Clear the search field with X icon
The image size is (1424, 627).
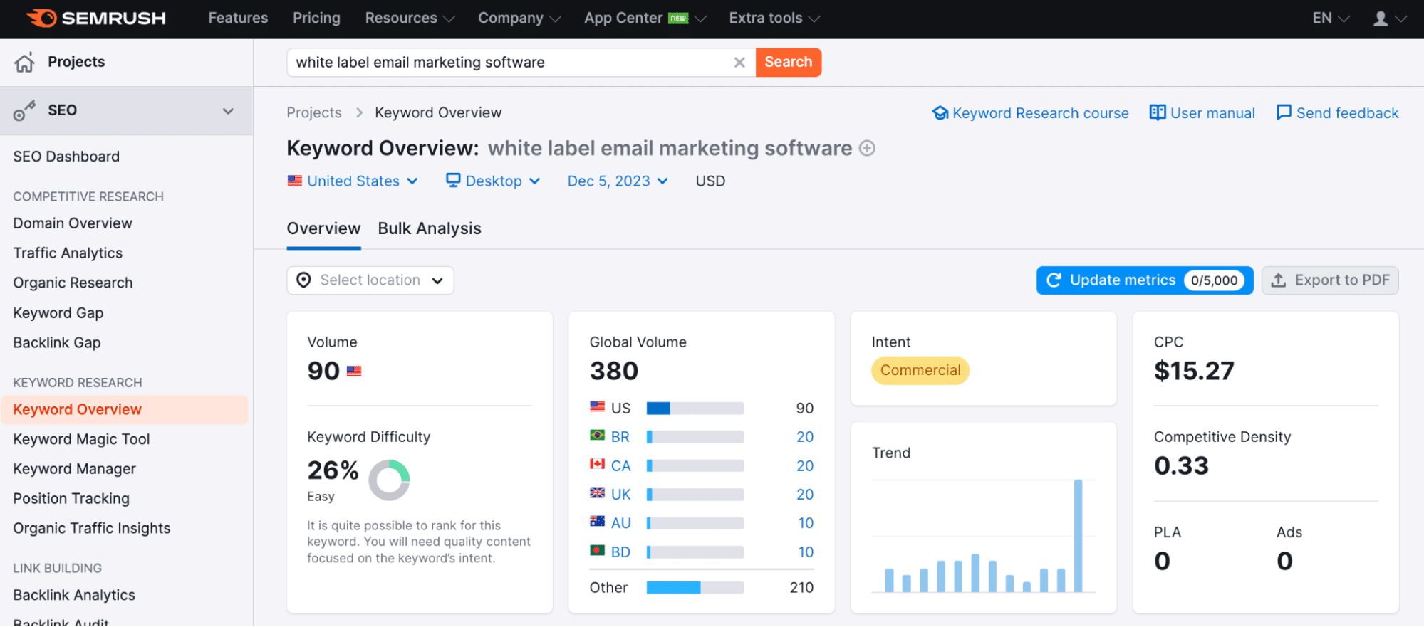pyautogui.click(x=739, y=63)
